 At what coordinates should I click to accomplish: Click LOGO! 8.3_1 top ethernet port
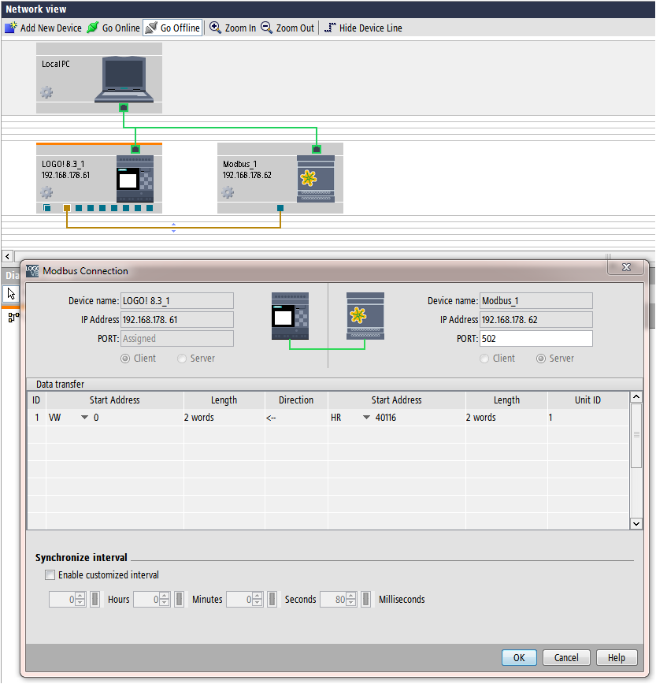135,149
